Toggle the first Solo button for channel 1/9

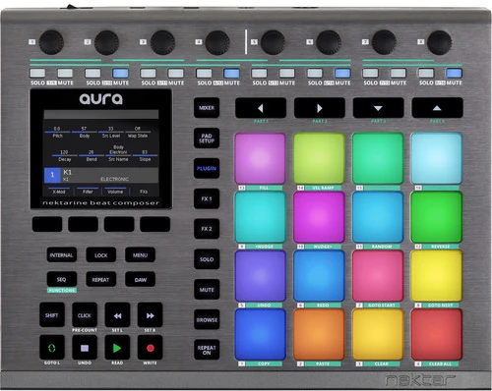[x=37, y=73]
